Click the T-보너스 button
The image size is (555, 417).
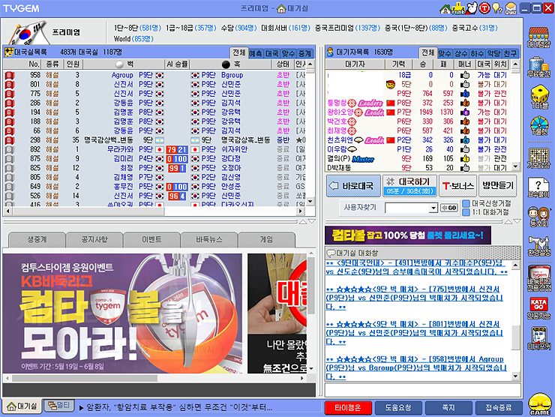pos(458,186)
